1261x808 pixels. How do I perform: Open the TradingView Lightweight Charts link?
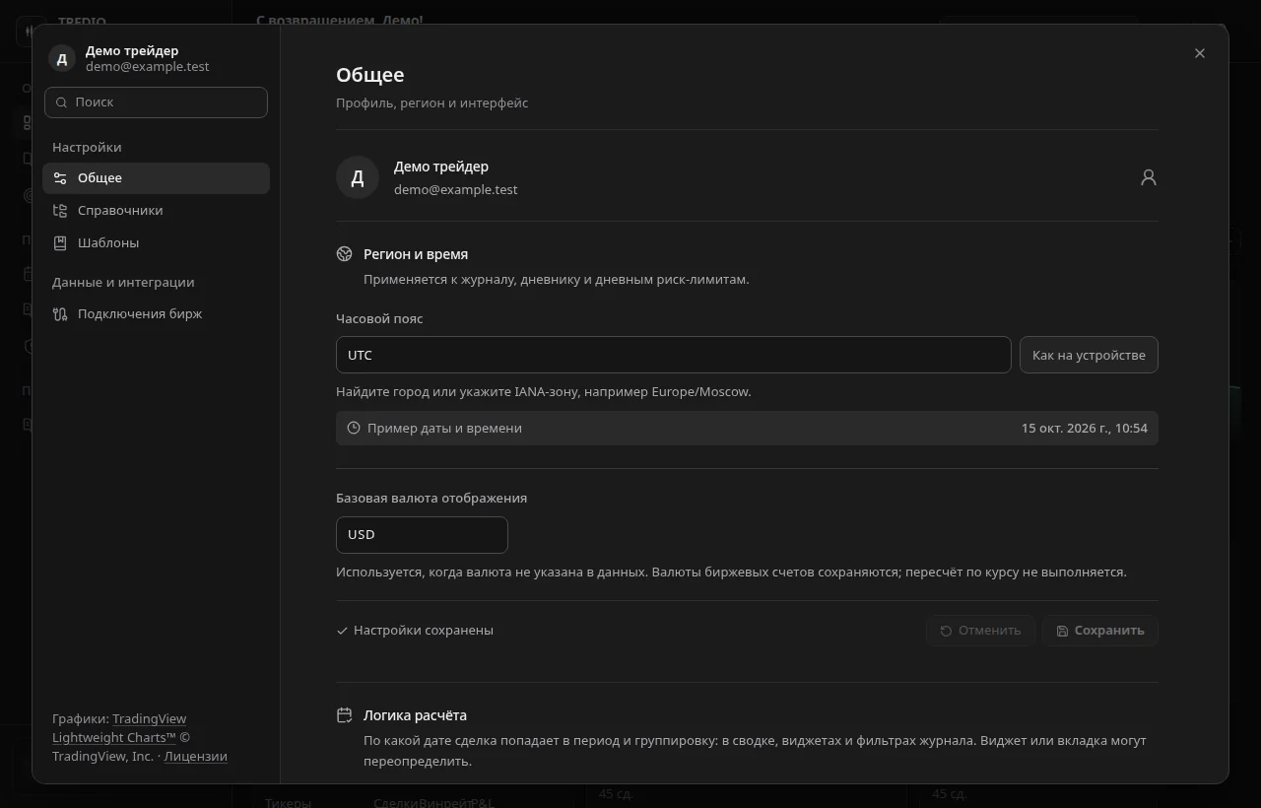[119, 728]
